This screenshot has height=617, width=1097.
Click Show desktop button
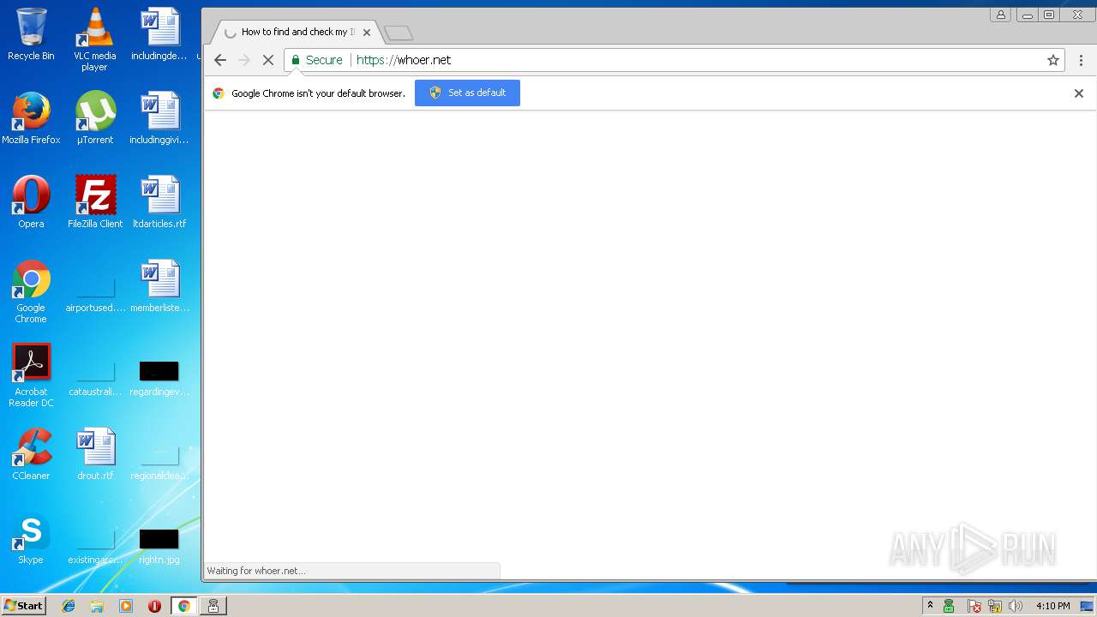pyautogui.click(x=1088, y=606)
